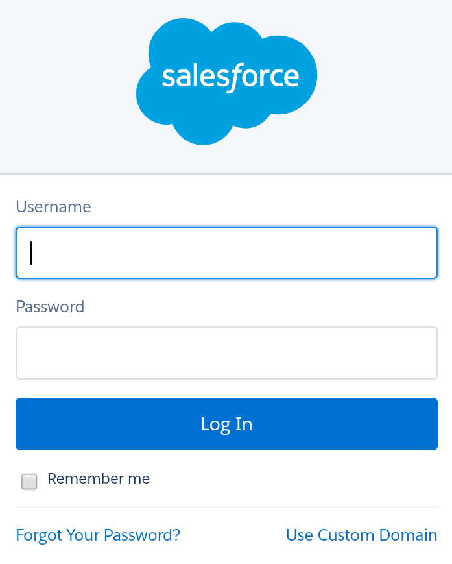
Task: Select the Use Custom Domain link
Action: click(361, 535)
